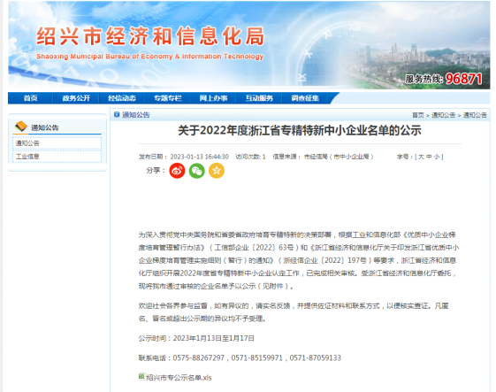This screenshot has height=392, width=496.
Task: Go to 经信动态 navigation item
Action: tap(122, 98)
